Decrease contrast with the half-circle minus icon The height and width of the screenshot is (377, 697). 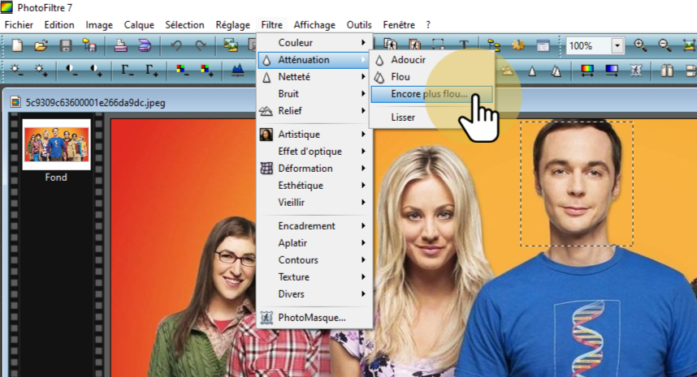71,70
